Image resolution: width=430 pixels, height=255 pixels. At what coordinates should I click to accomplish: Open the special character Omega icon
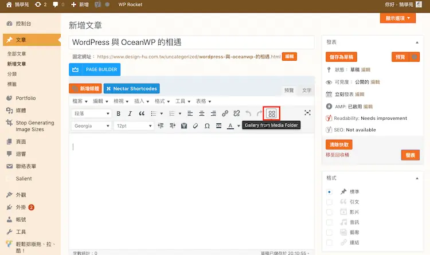207,126
